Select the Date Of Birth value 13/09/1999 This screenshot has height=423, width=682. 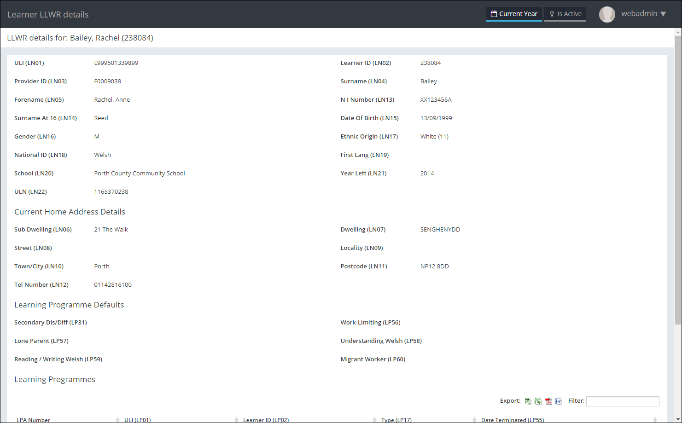click(436, 118)
